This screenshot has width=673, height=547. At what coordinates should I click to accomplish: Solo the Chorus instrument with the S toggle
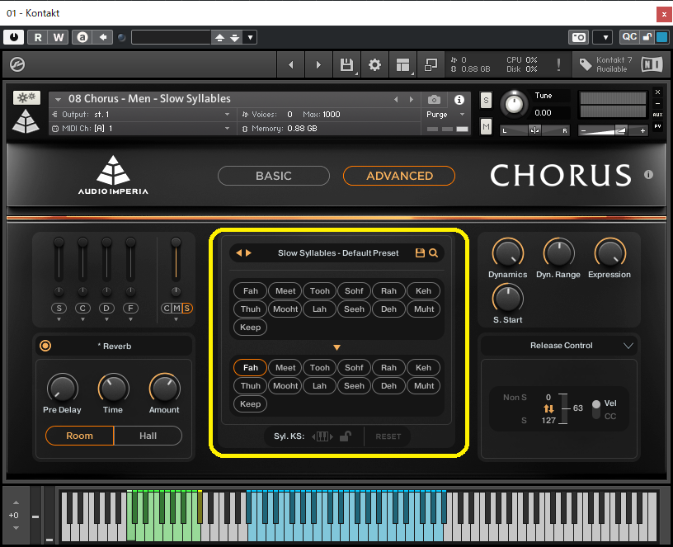coord(486,100)
